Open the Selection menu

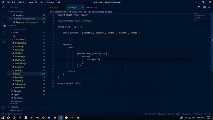tap(22, 2)
